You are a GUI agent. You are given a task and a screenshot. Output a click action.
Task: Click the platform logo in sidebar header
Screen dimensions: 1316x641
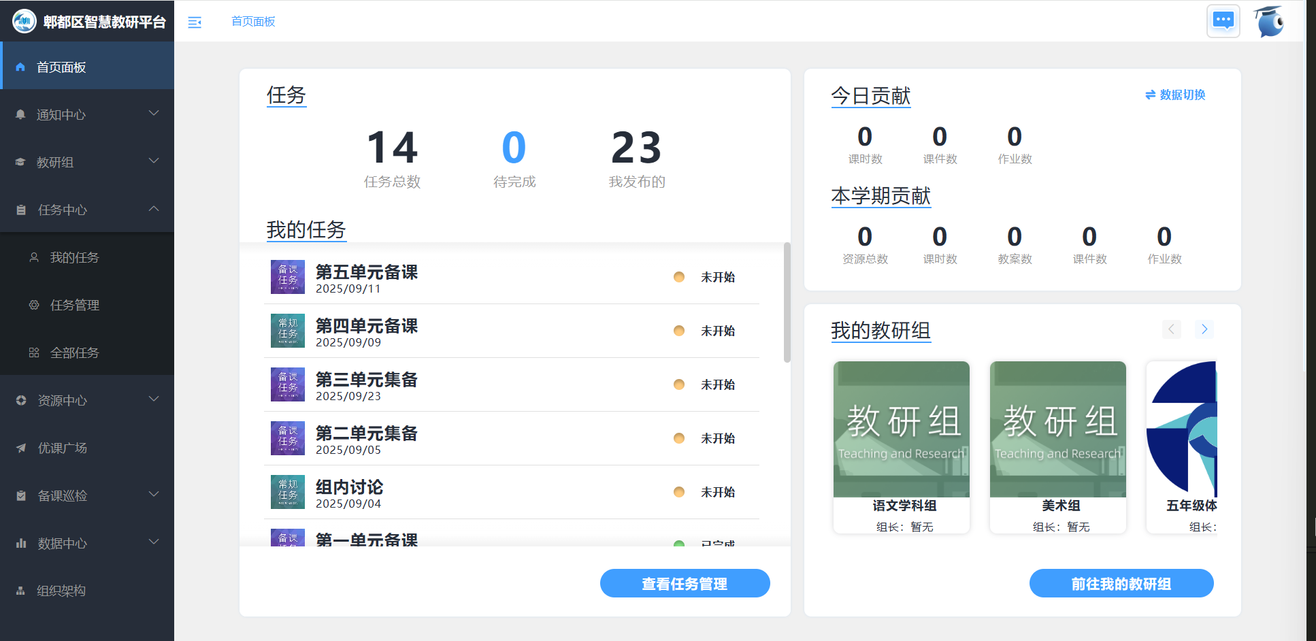[24, 22]
